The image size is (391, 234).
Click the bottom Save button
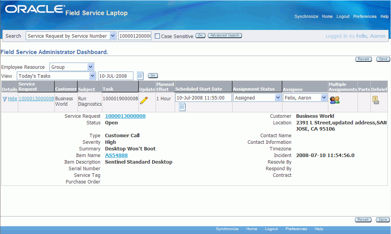pyautogui.click(x=383, y=220)
